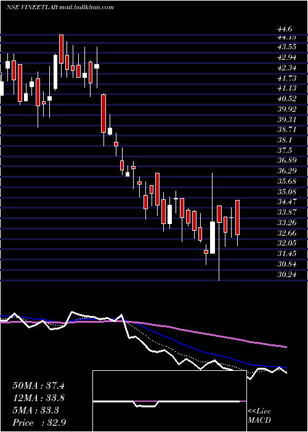Click the 12MA : 33.8 reading
Image resolution: width=308 pixels, height=432 pixels.
click(x=38, y=398)
